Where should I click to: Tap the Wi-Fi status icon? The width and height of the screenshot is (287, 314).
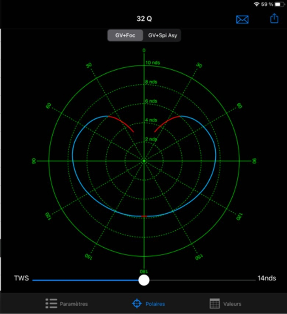click(x=257, y=4)
